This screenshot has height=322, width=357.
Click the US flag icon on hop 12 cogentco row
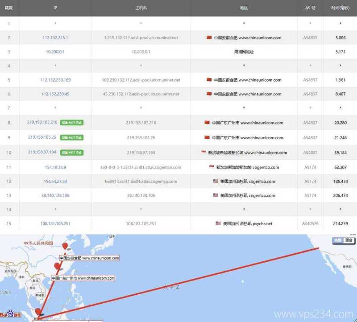(215, 182)
